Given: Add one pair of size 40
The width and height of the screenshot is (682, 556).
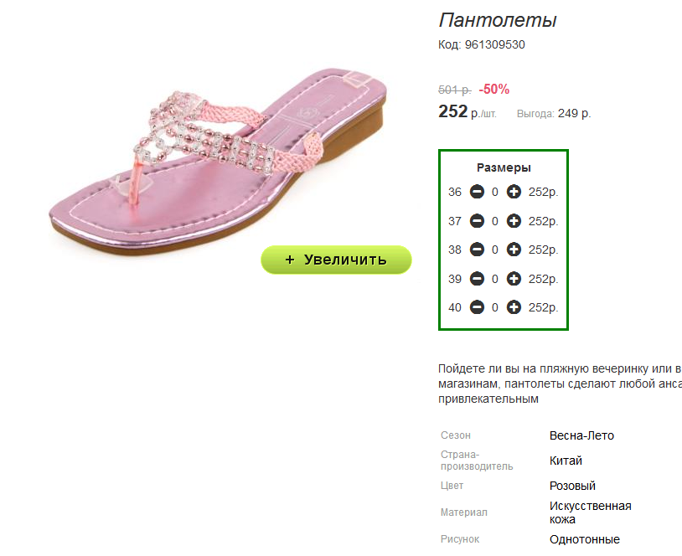Looking at the screenshot, I should coord(514,307).
